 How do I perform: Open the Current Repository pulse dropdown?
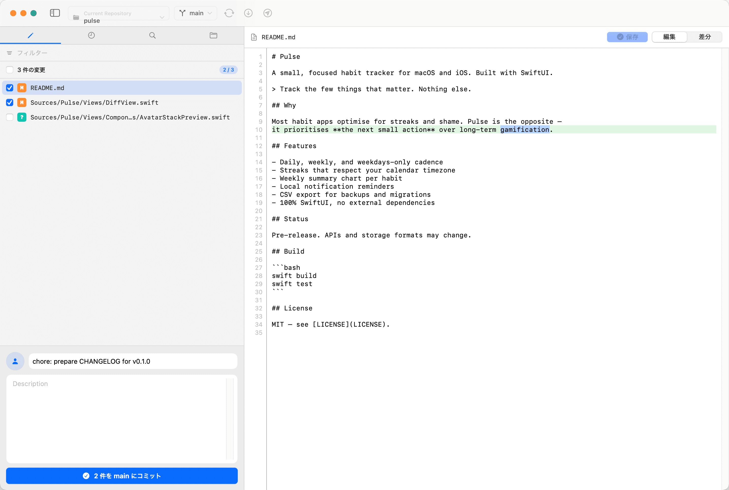point(119,13)
